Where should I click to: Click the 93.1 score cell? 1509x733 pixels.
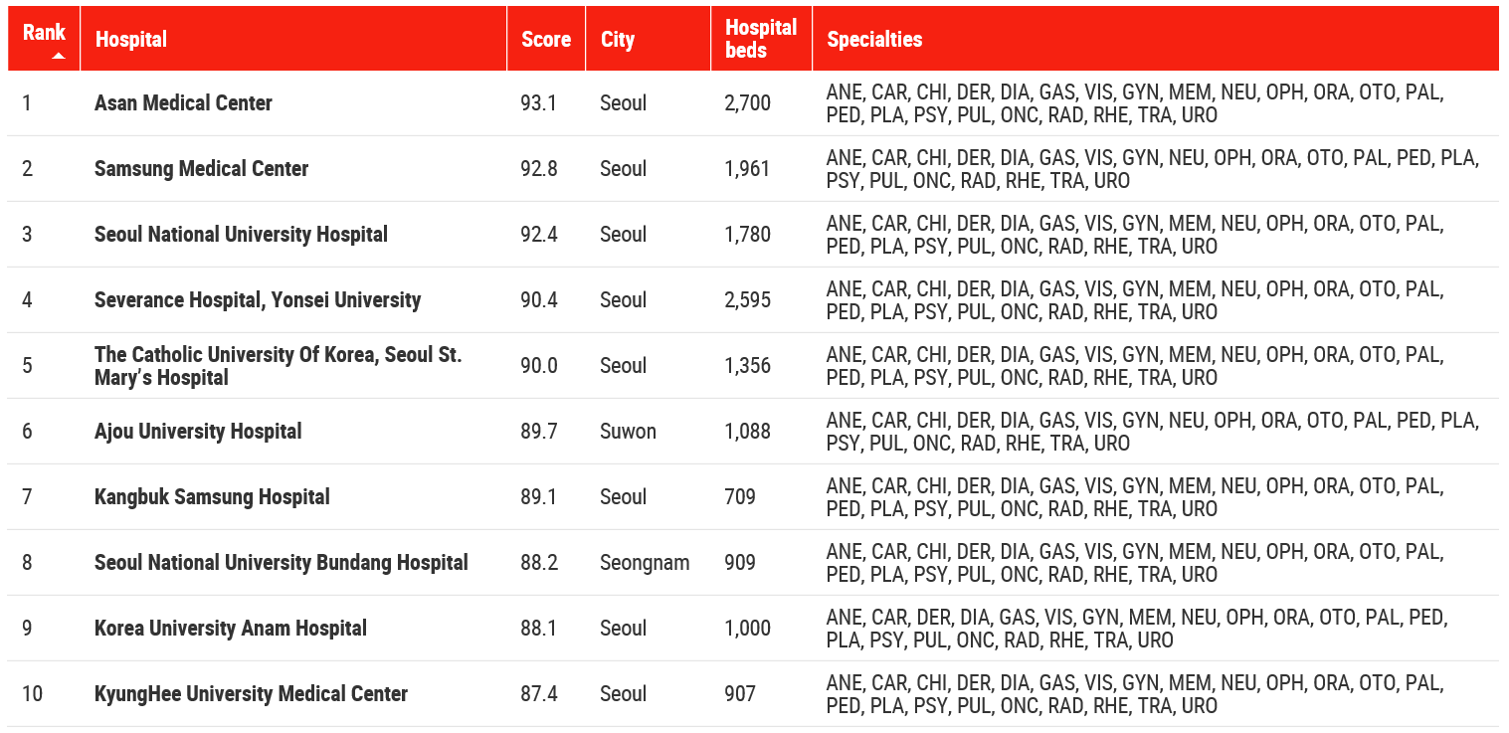pos(538,103)
